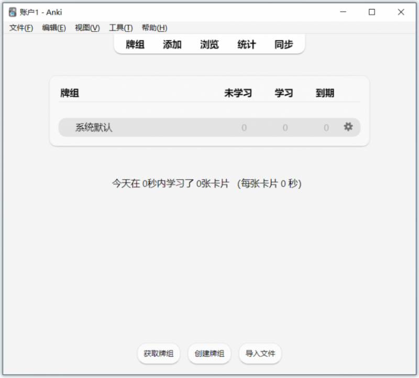The image size is (419, 378).
Task: Click the 获取牌组 button
Action: (159, 353)
